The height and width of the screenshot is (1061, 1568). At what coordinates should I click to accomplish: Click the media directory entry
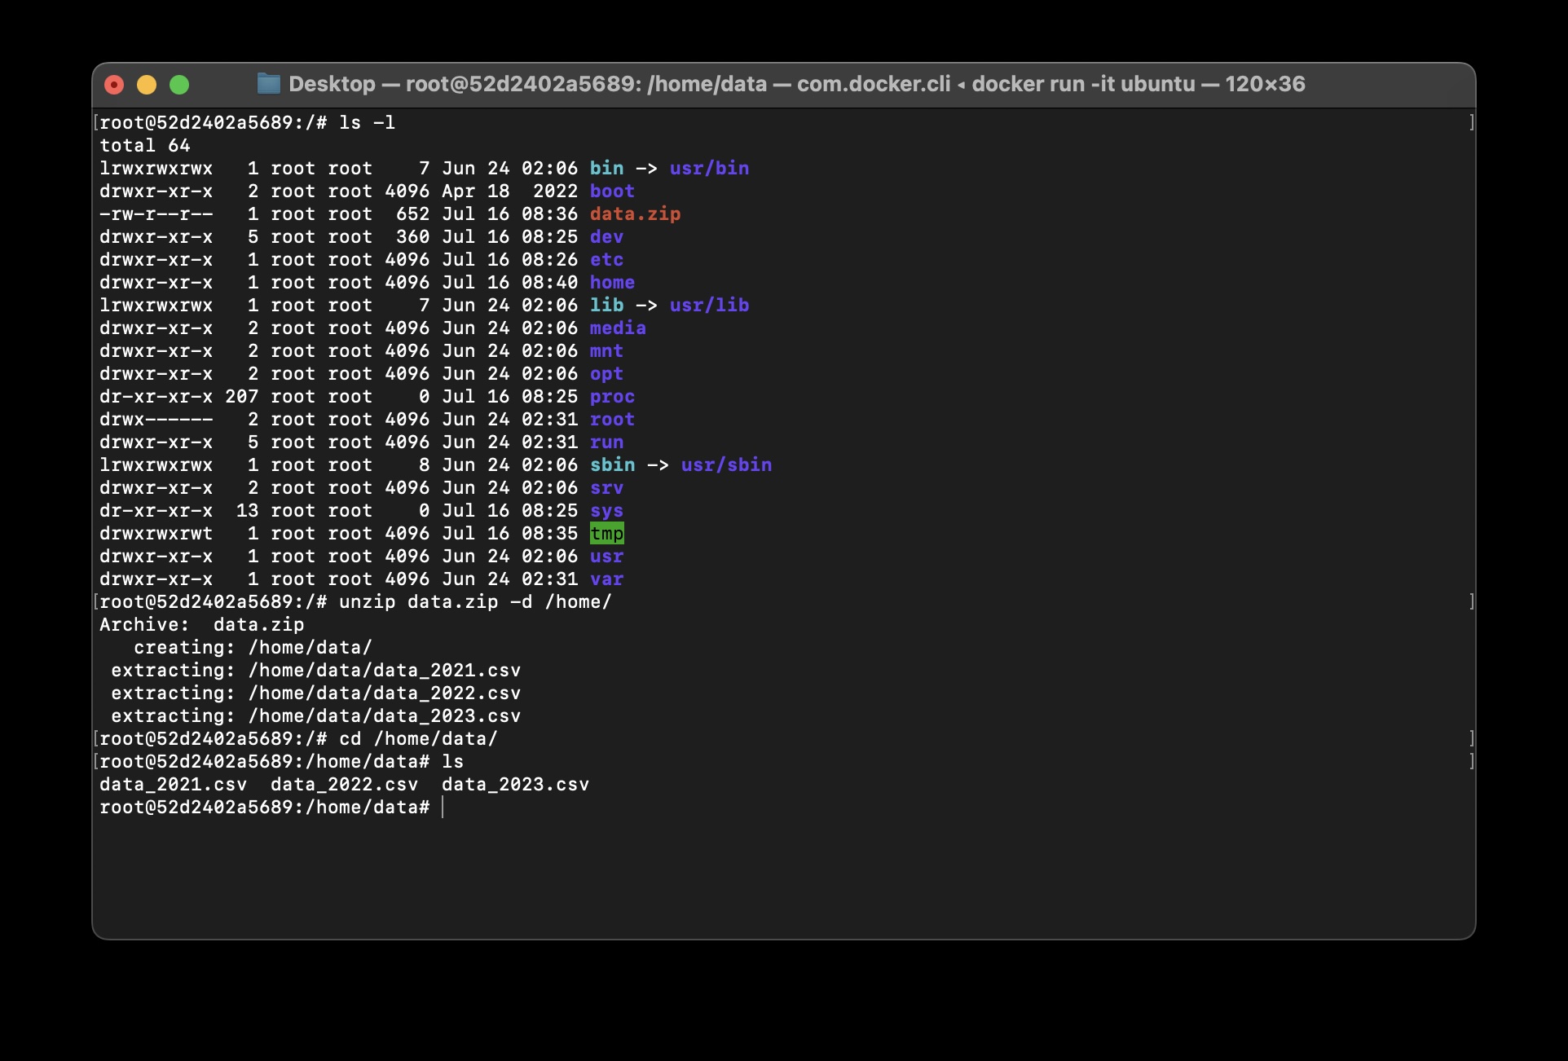coord(618,328)
